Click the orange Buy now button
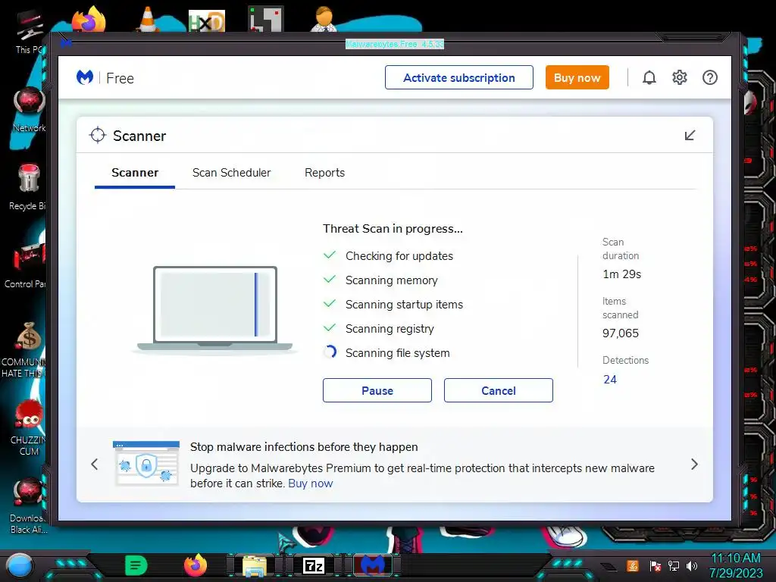The width and height of the screenshot is (776, 582). 577,78
